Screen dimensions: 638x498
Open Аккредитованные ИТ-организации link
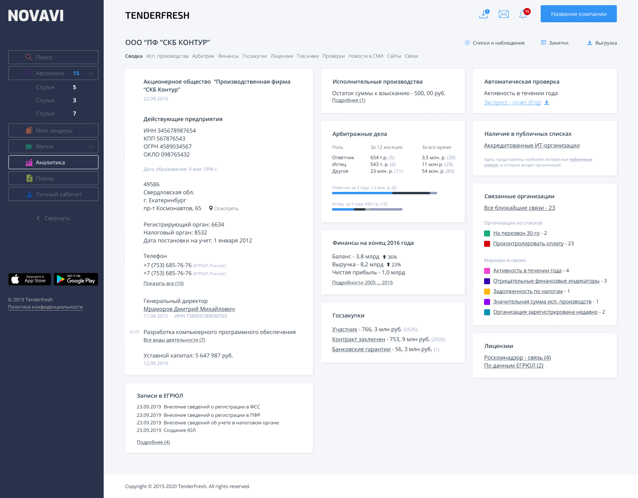[x=532, y=145]
